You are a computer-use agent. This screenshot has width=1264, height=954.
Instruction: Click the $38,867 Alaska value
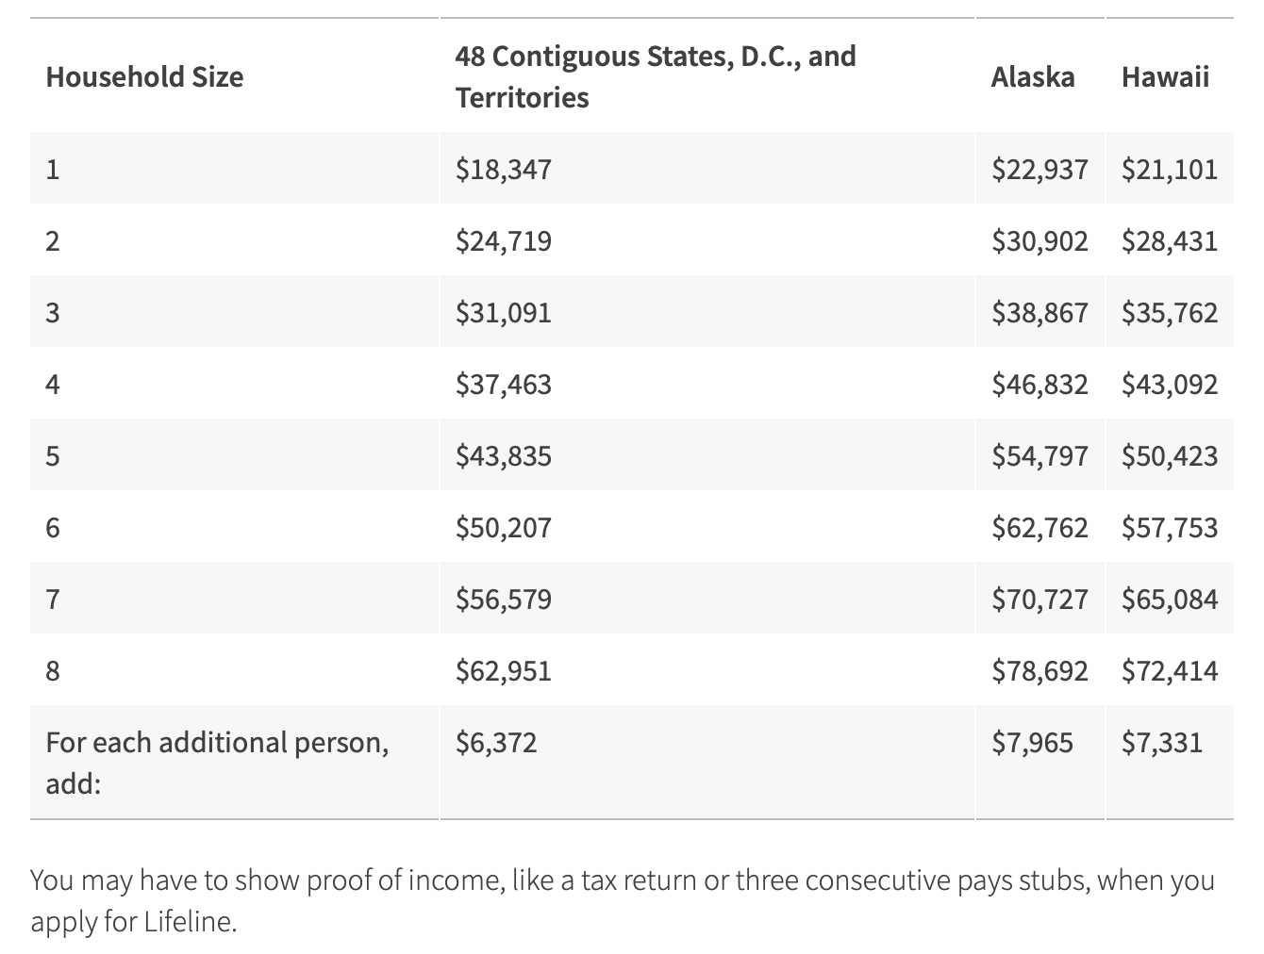pos(1039,312)
